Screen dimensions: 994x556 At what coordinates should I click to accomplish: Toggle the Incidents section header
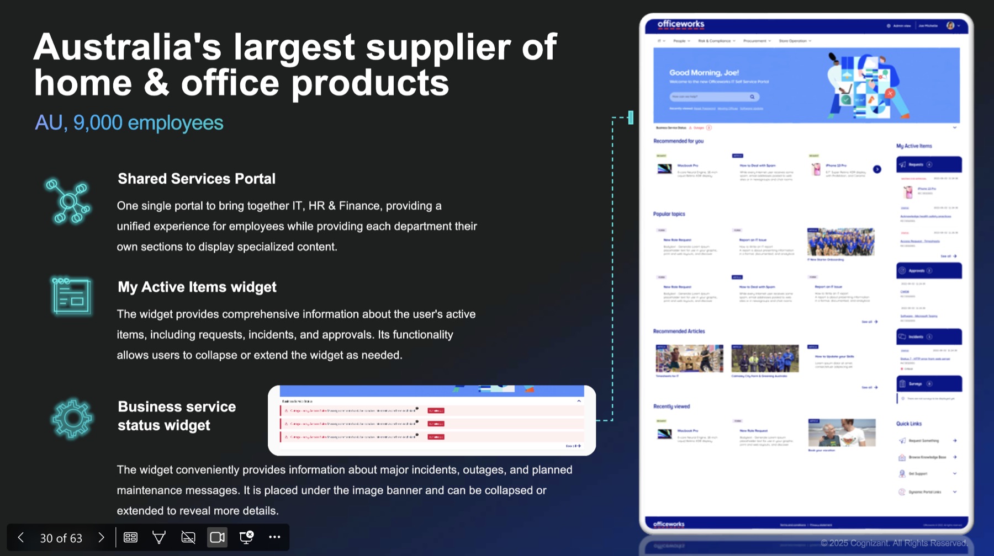929,336
